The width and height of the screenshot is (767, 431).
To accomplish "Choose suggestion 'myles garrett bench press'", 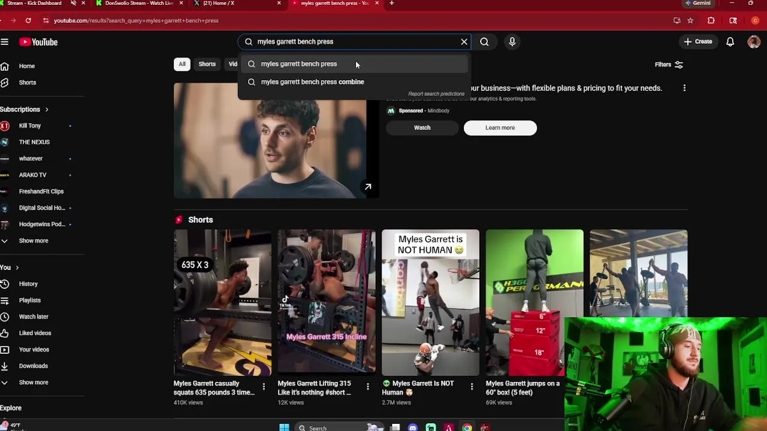I will tap(353, 64).
